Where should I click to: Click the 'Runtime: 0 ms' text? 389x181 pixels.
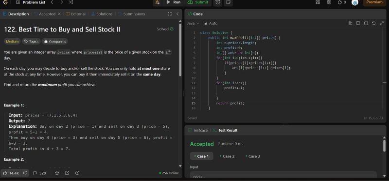tap(230, 144)
